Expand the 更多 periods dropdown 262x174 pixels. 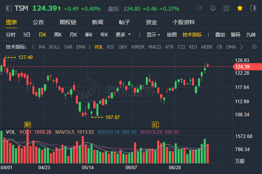[123, 35]
